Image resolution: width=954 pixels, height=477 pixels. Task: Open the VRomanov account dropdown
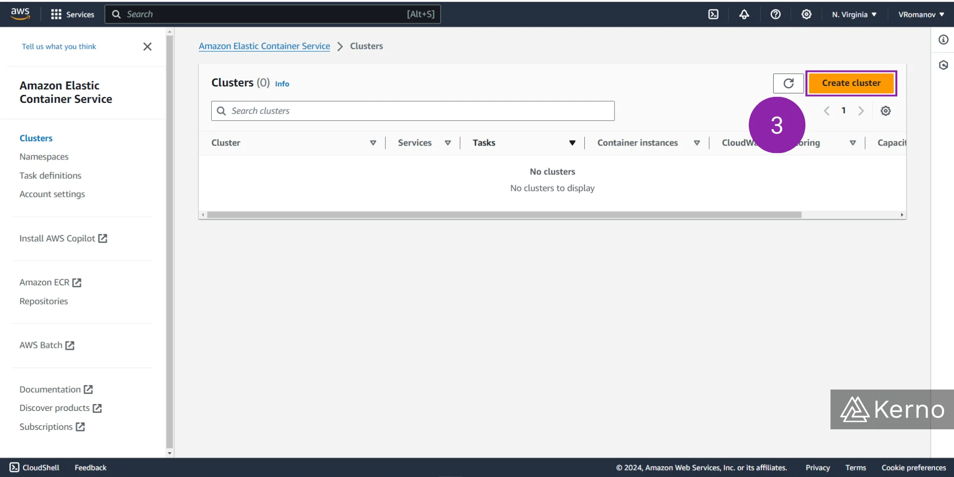[921, 14]
